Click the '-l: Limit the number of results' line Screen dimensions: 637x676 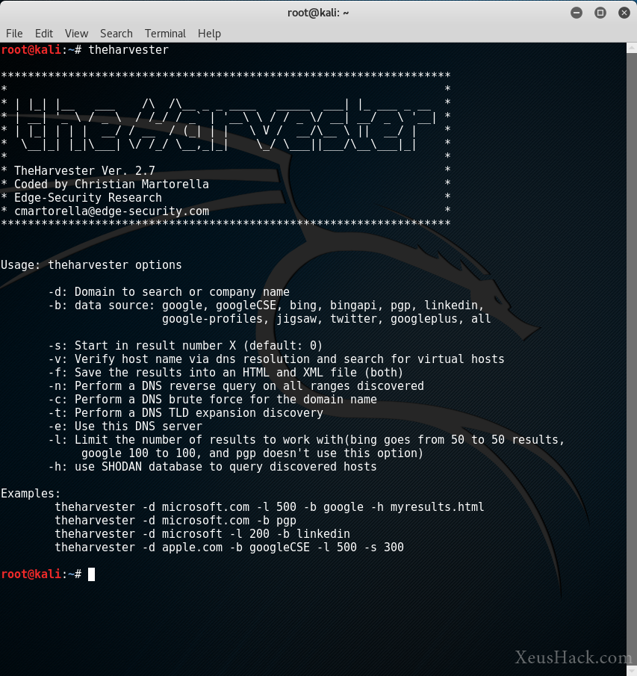tap(306, 440)
